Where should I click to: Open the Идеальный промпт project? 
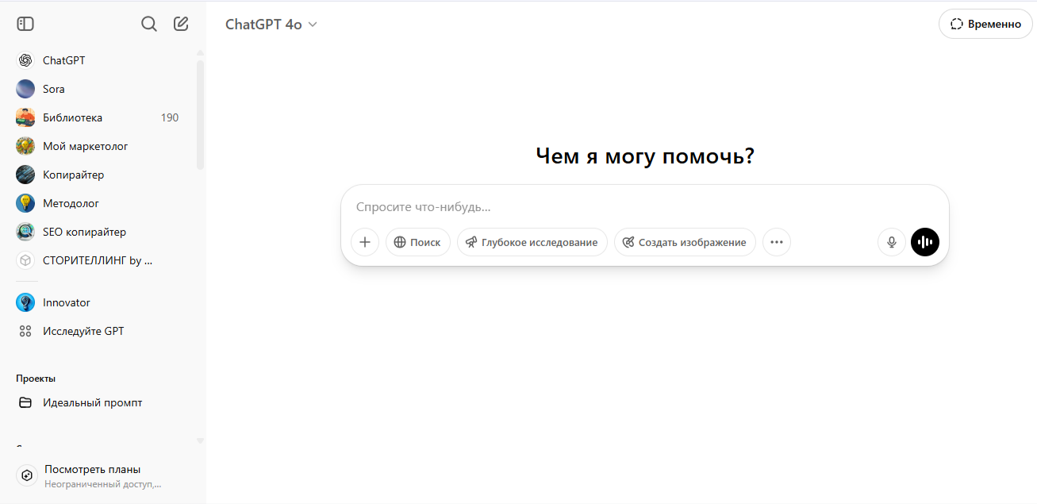(x=101, y=402)
